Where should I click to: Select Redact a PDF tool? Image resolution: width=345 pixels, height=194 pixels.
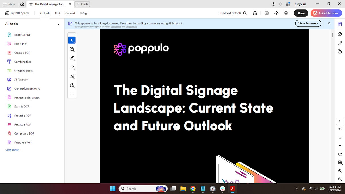19,125
